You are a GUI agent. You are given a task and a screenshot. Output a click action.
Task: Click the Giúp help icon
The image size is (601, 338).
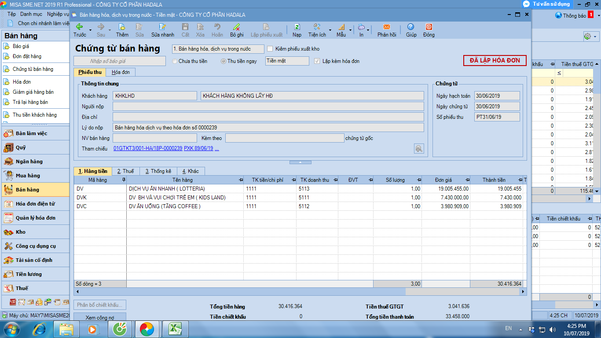point(410,26)
